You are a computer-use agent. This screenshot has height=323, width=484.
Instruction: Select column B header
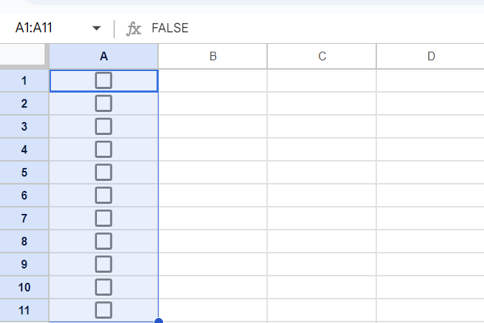point(213,56)
